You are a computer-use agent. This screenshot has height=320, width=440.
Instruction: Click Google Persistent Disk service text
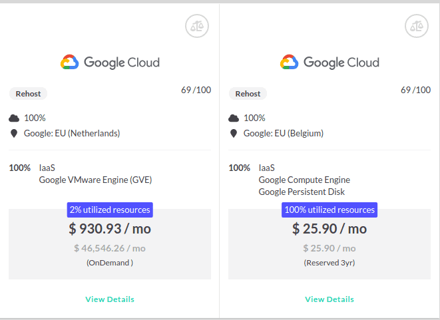click(x=302, y=192)
